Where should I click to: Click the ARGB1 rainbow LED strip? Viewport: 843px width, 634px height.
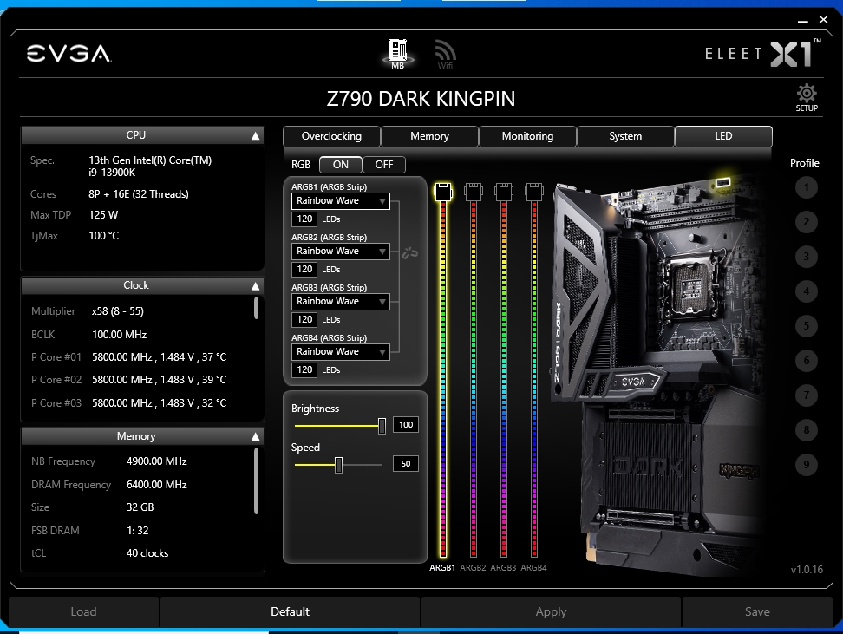[443, 380]
